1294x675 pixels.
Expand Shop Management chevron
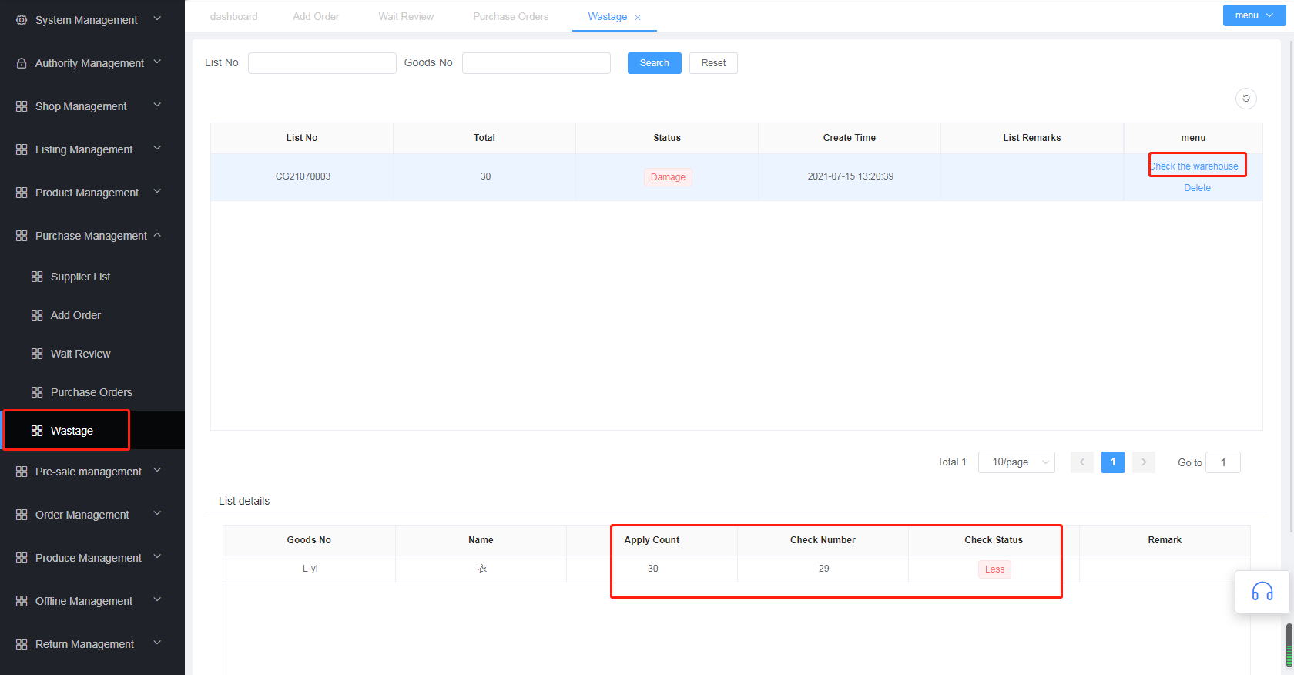tap(157, 105)
